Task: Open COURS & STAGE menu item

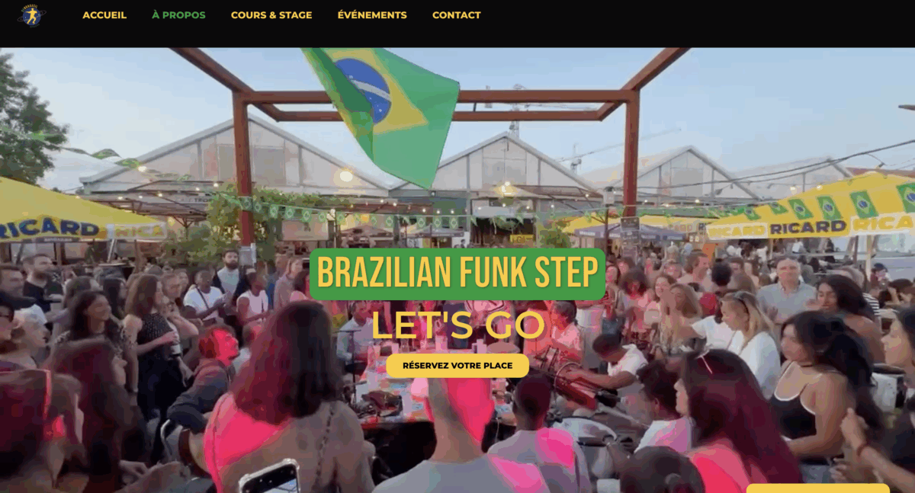Action: (271, 15)
